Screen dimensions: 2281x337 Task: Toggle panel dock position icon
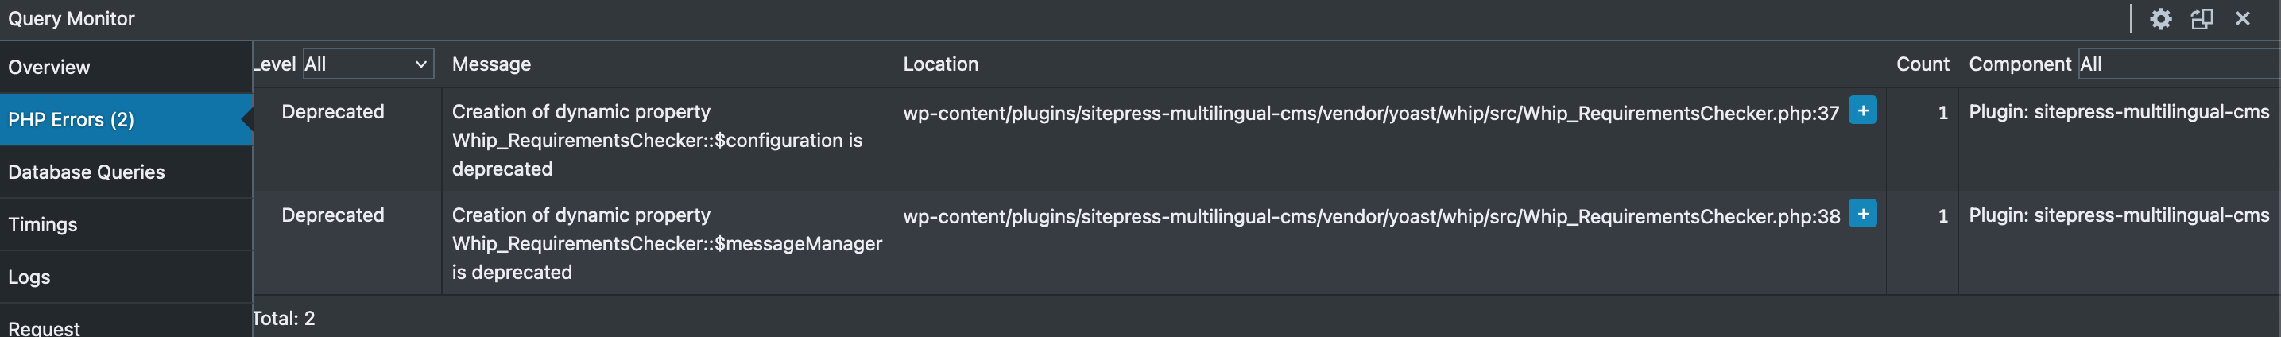click(2202, 18)
